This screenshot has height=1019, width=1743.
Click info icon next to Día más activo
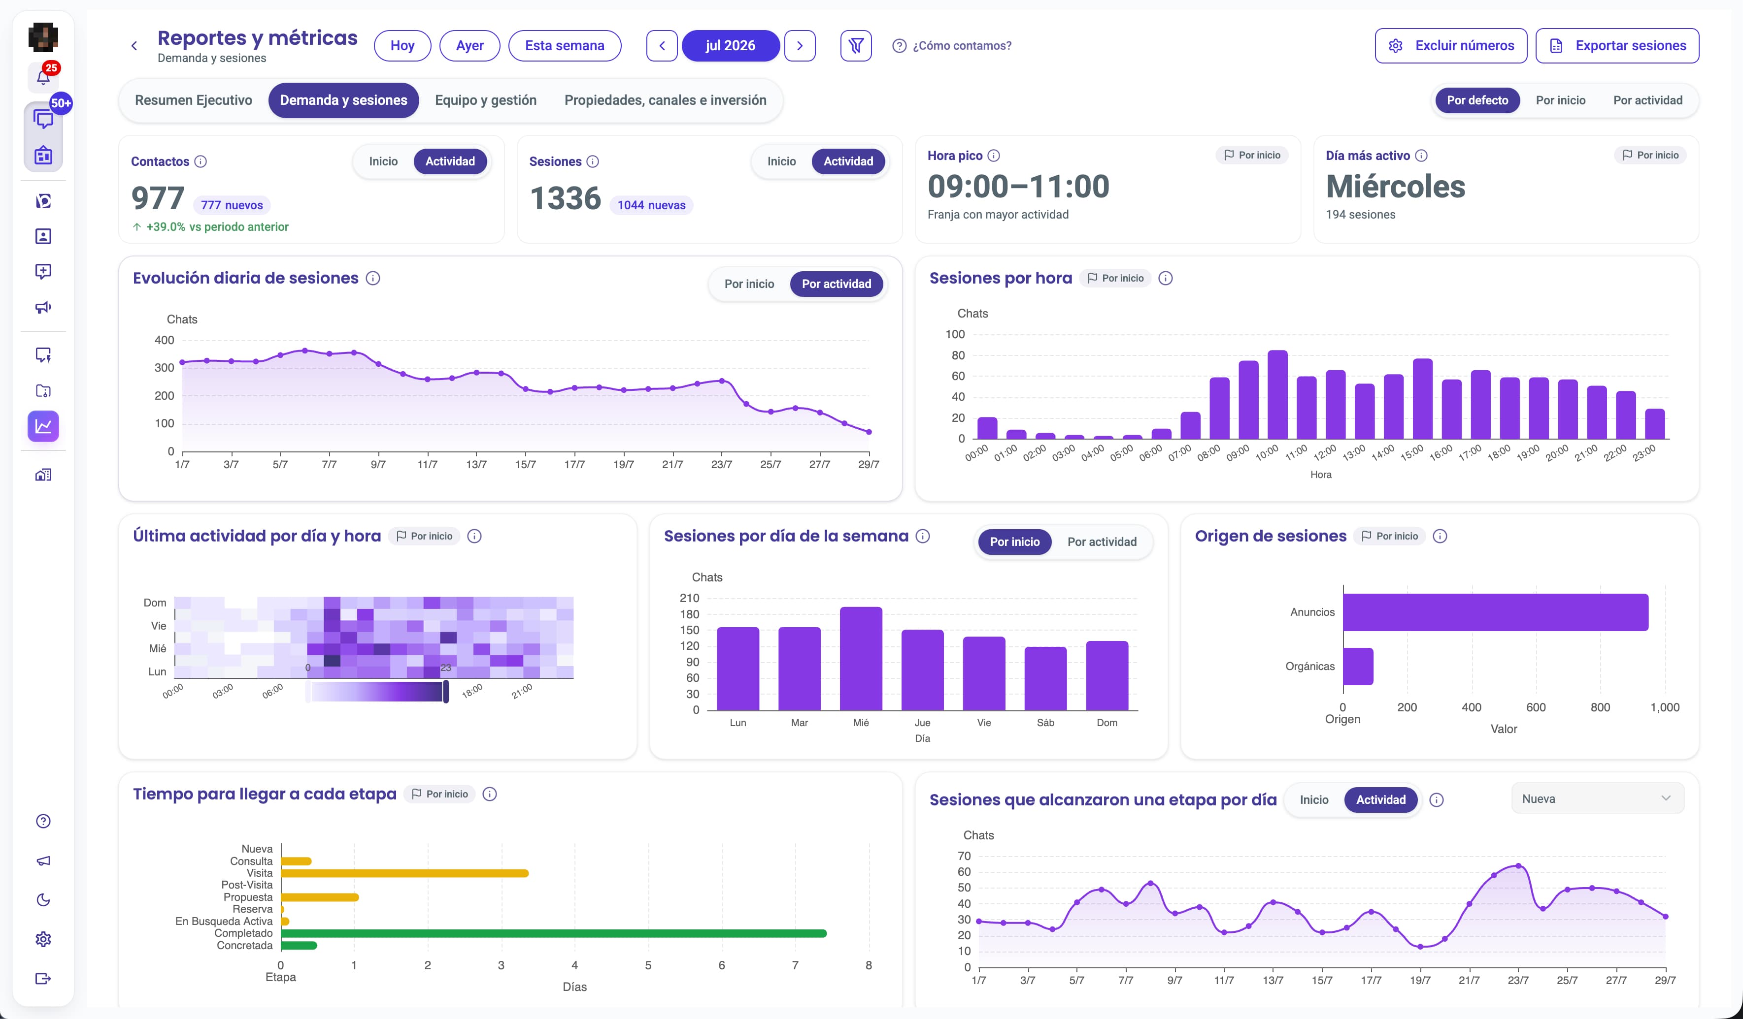tap(1421, 156)
